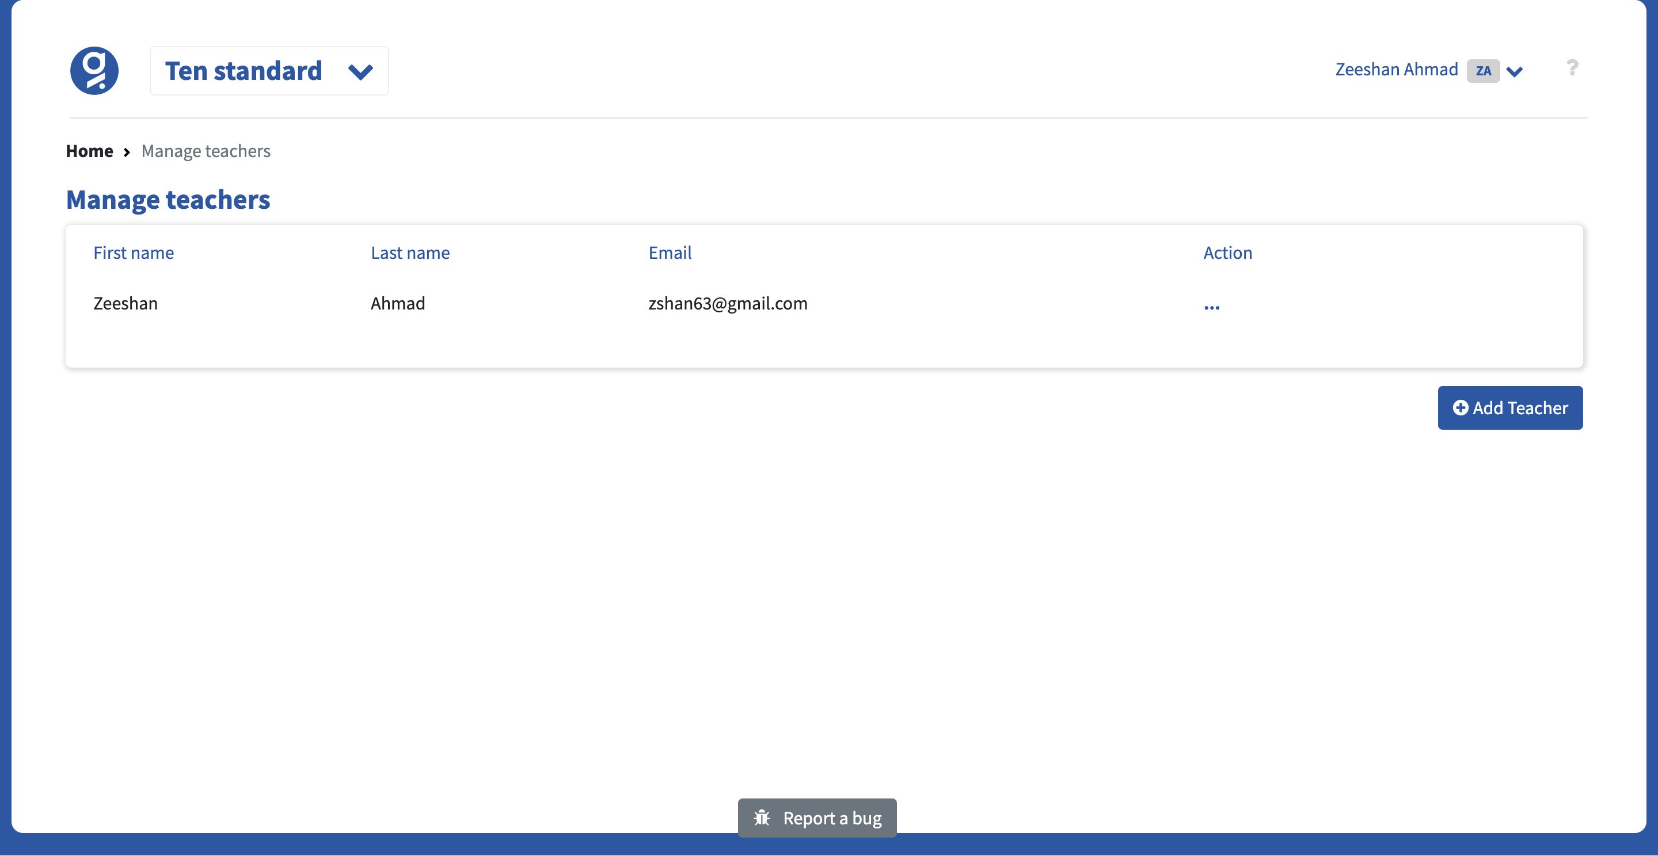Click the First name column header
The height and width of the screenshot is (856, 1658).
tap(134, 253)
